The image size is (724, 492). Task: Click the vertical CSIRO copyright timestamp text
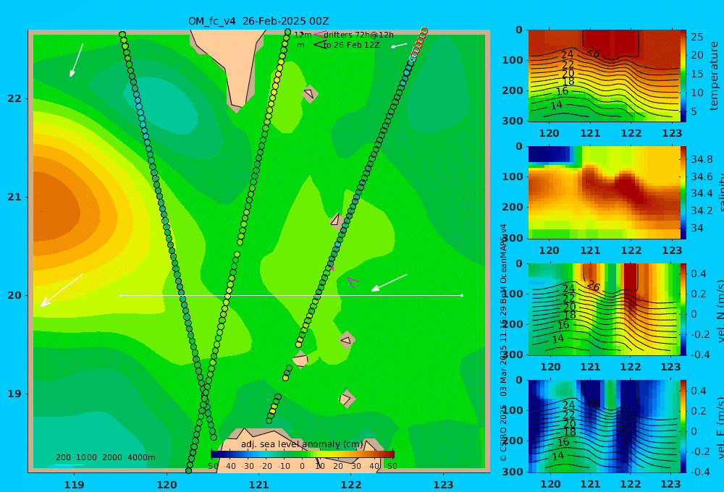pos(503,342)
